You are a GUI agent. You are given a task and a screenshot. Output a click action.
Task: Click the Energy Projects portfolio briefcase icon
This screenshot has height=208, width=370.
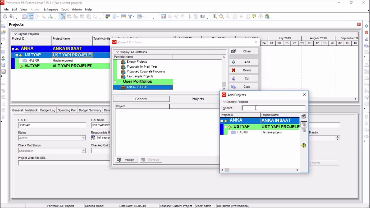click(123, 62)
